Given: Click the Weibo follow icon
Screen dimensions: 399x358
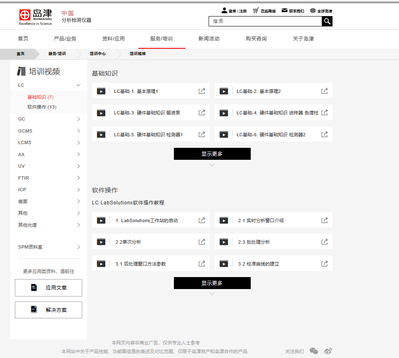Looking at the screenshot, I should [x=328, y=351].
